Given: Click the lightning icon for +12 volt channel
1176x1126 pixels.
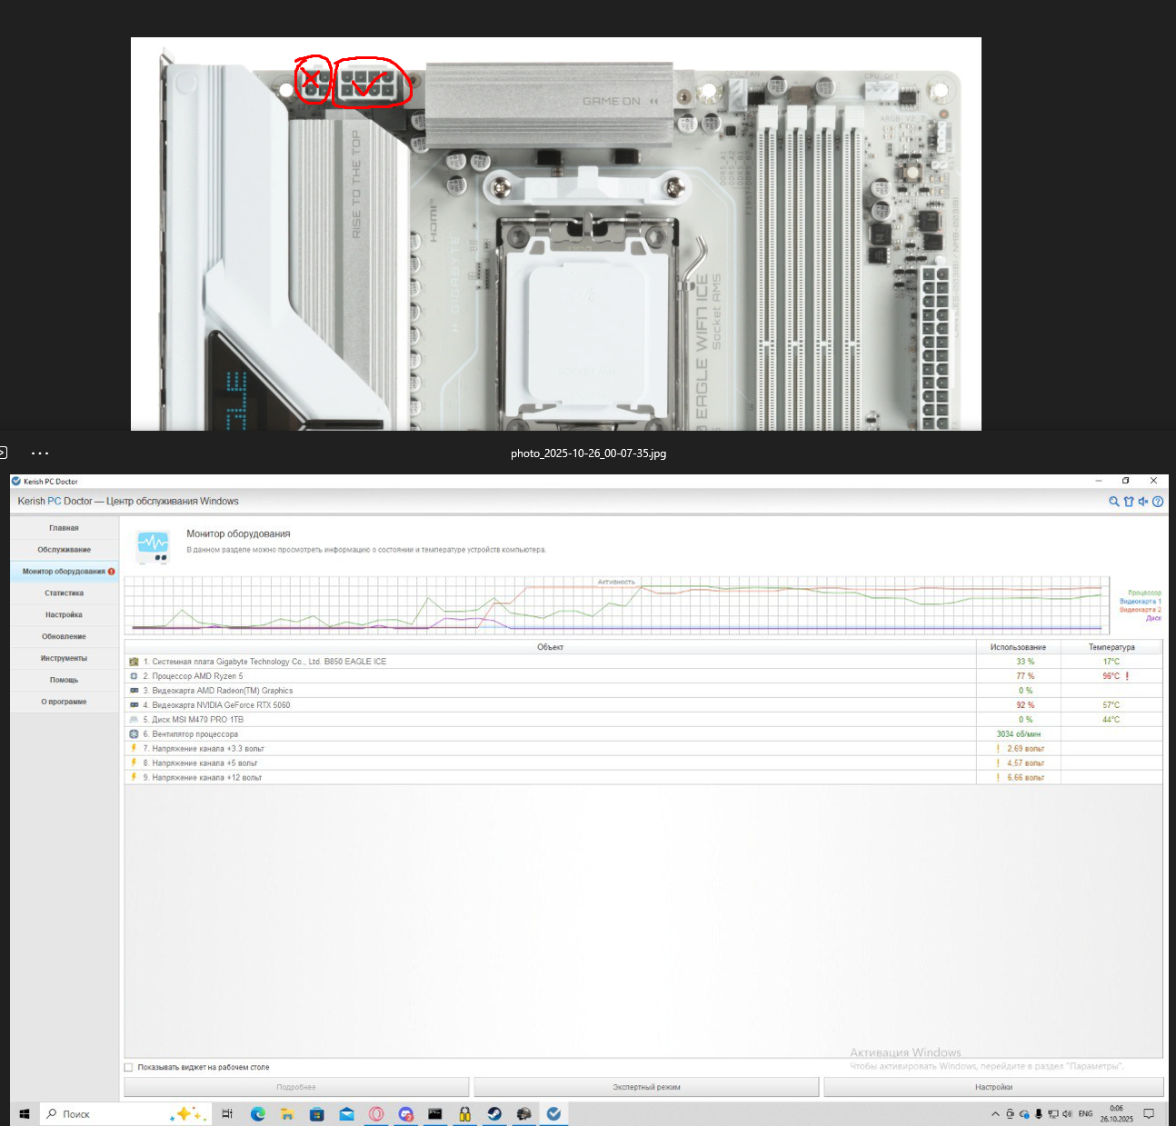Looking at the screenshot, I should (134, 777).
